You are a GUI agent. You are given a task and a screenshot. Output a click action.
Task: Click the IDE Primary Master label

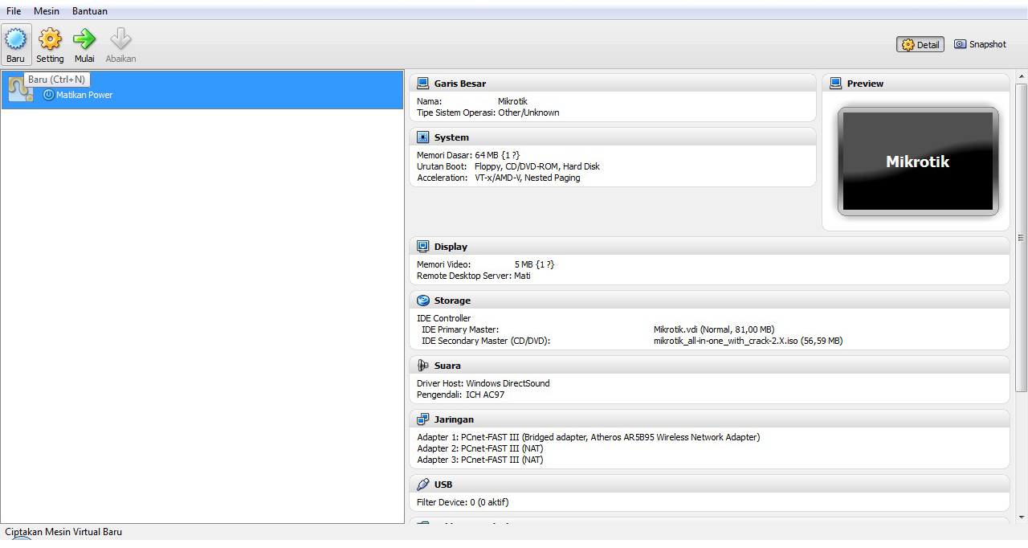(x=460, y=329)
